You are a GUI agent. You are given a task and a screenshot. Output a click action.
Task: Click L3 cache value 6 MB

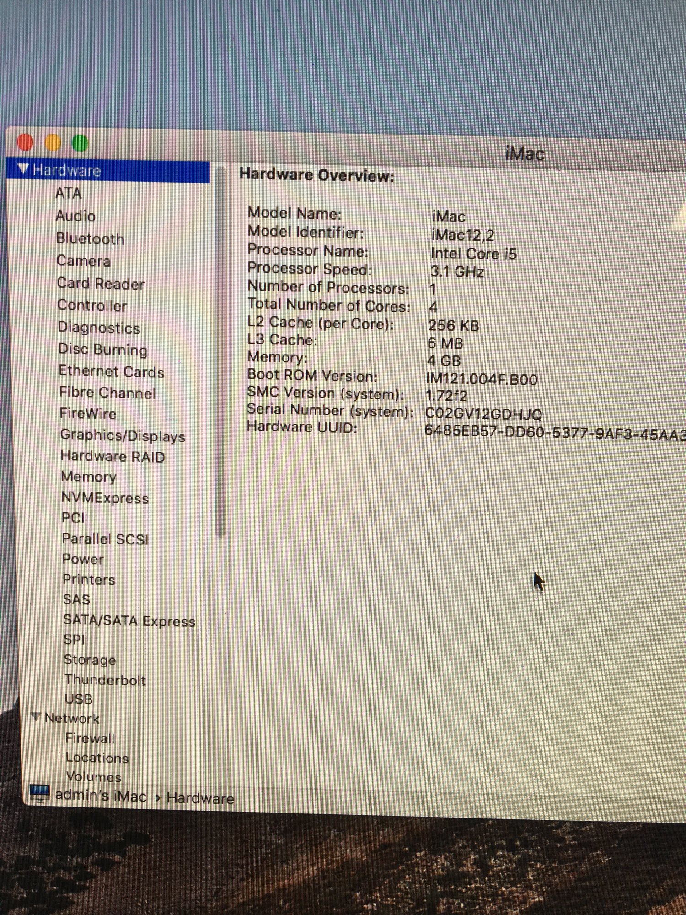tap(445, 343)
